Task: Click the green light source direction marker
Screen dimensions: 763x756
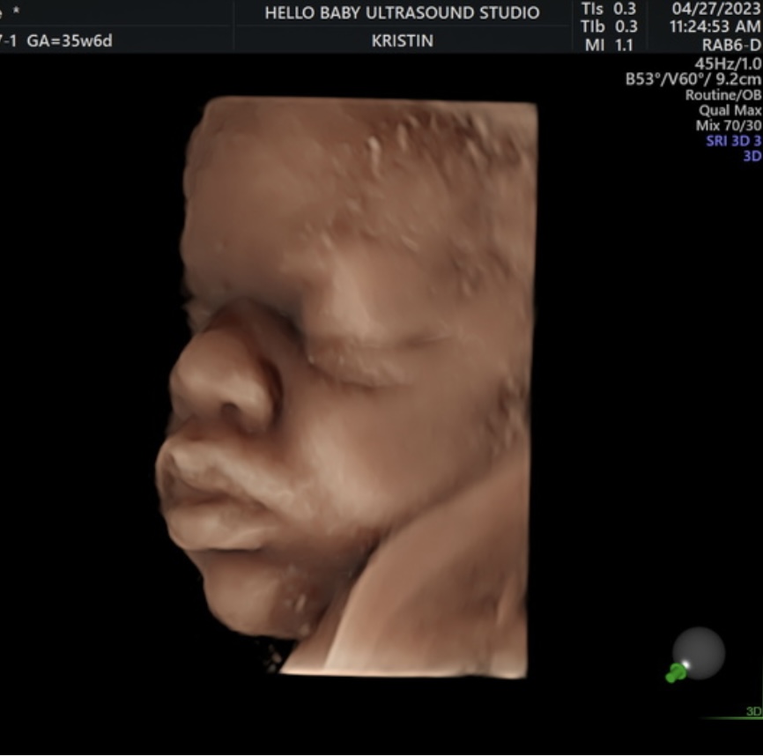Action: click(x=676, y=673)
